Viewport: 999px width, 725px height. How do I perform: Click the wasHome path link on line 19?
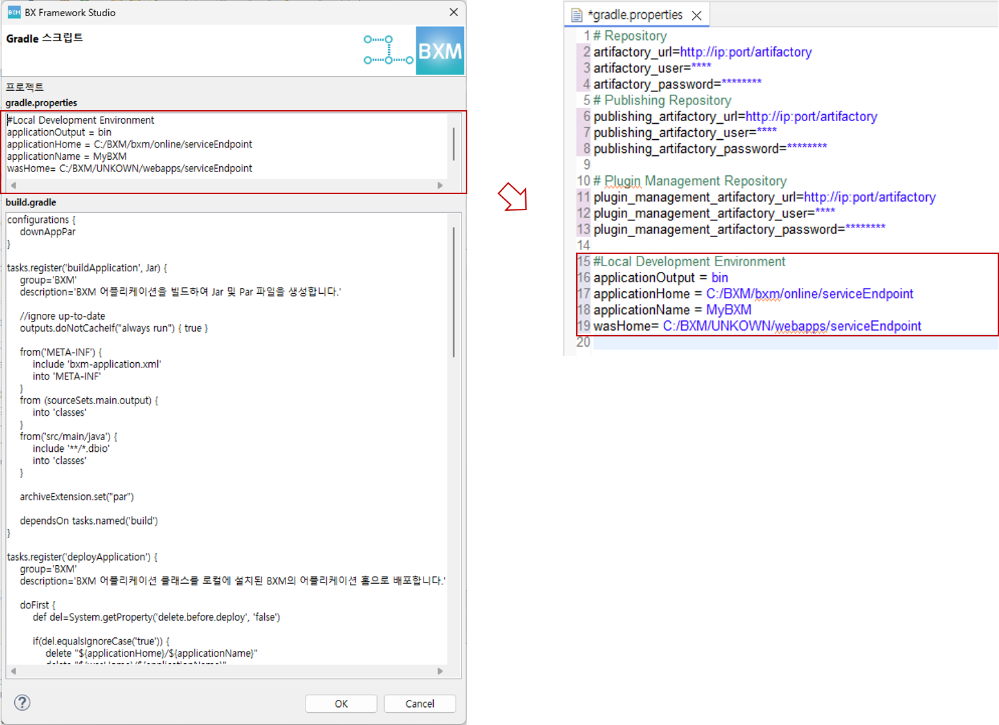[x=793, y=325]
